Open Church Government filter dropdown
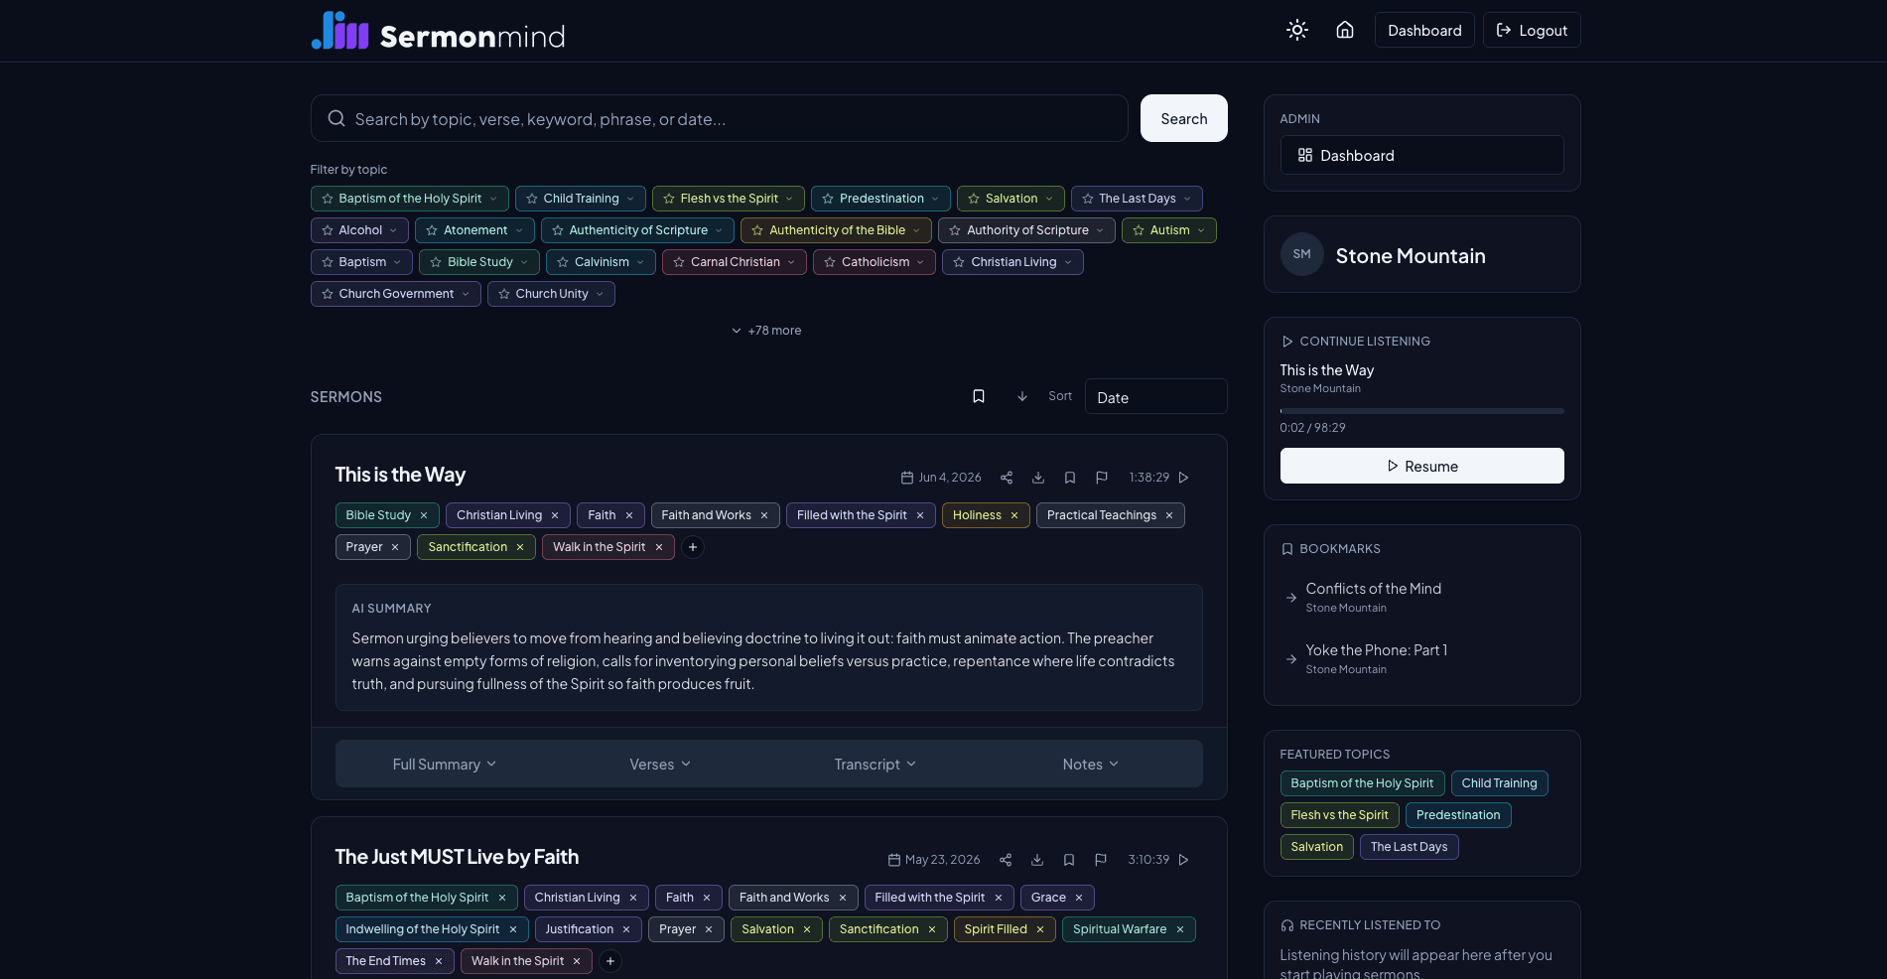The height and width of the screenshot is (979, 1887). (465, 294)
